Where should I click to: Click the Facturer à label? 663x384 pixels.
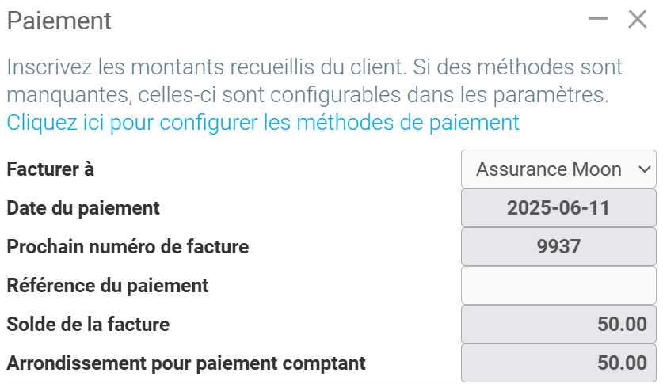click(x=55, y=169)
